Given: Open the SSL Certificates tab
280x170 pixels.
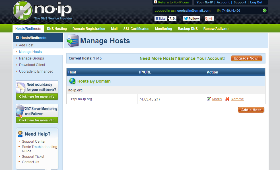Looking at the screenshot, I should pyautogui.click(x=136, y=28).
